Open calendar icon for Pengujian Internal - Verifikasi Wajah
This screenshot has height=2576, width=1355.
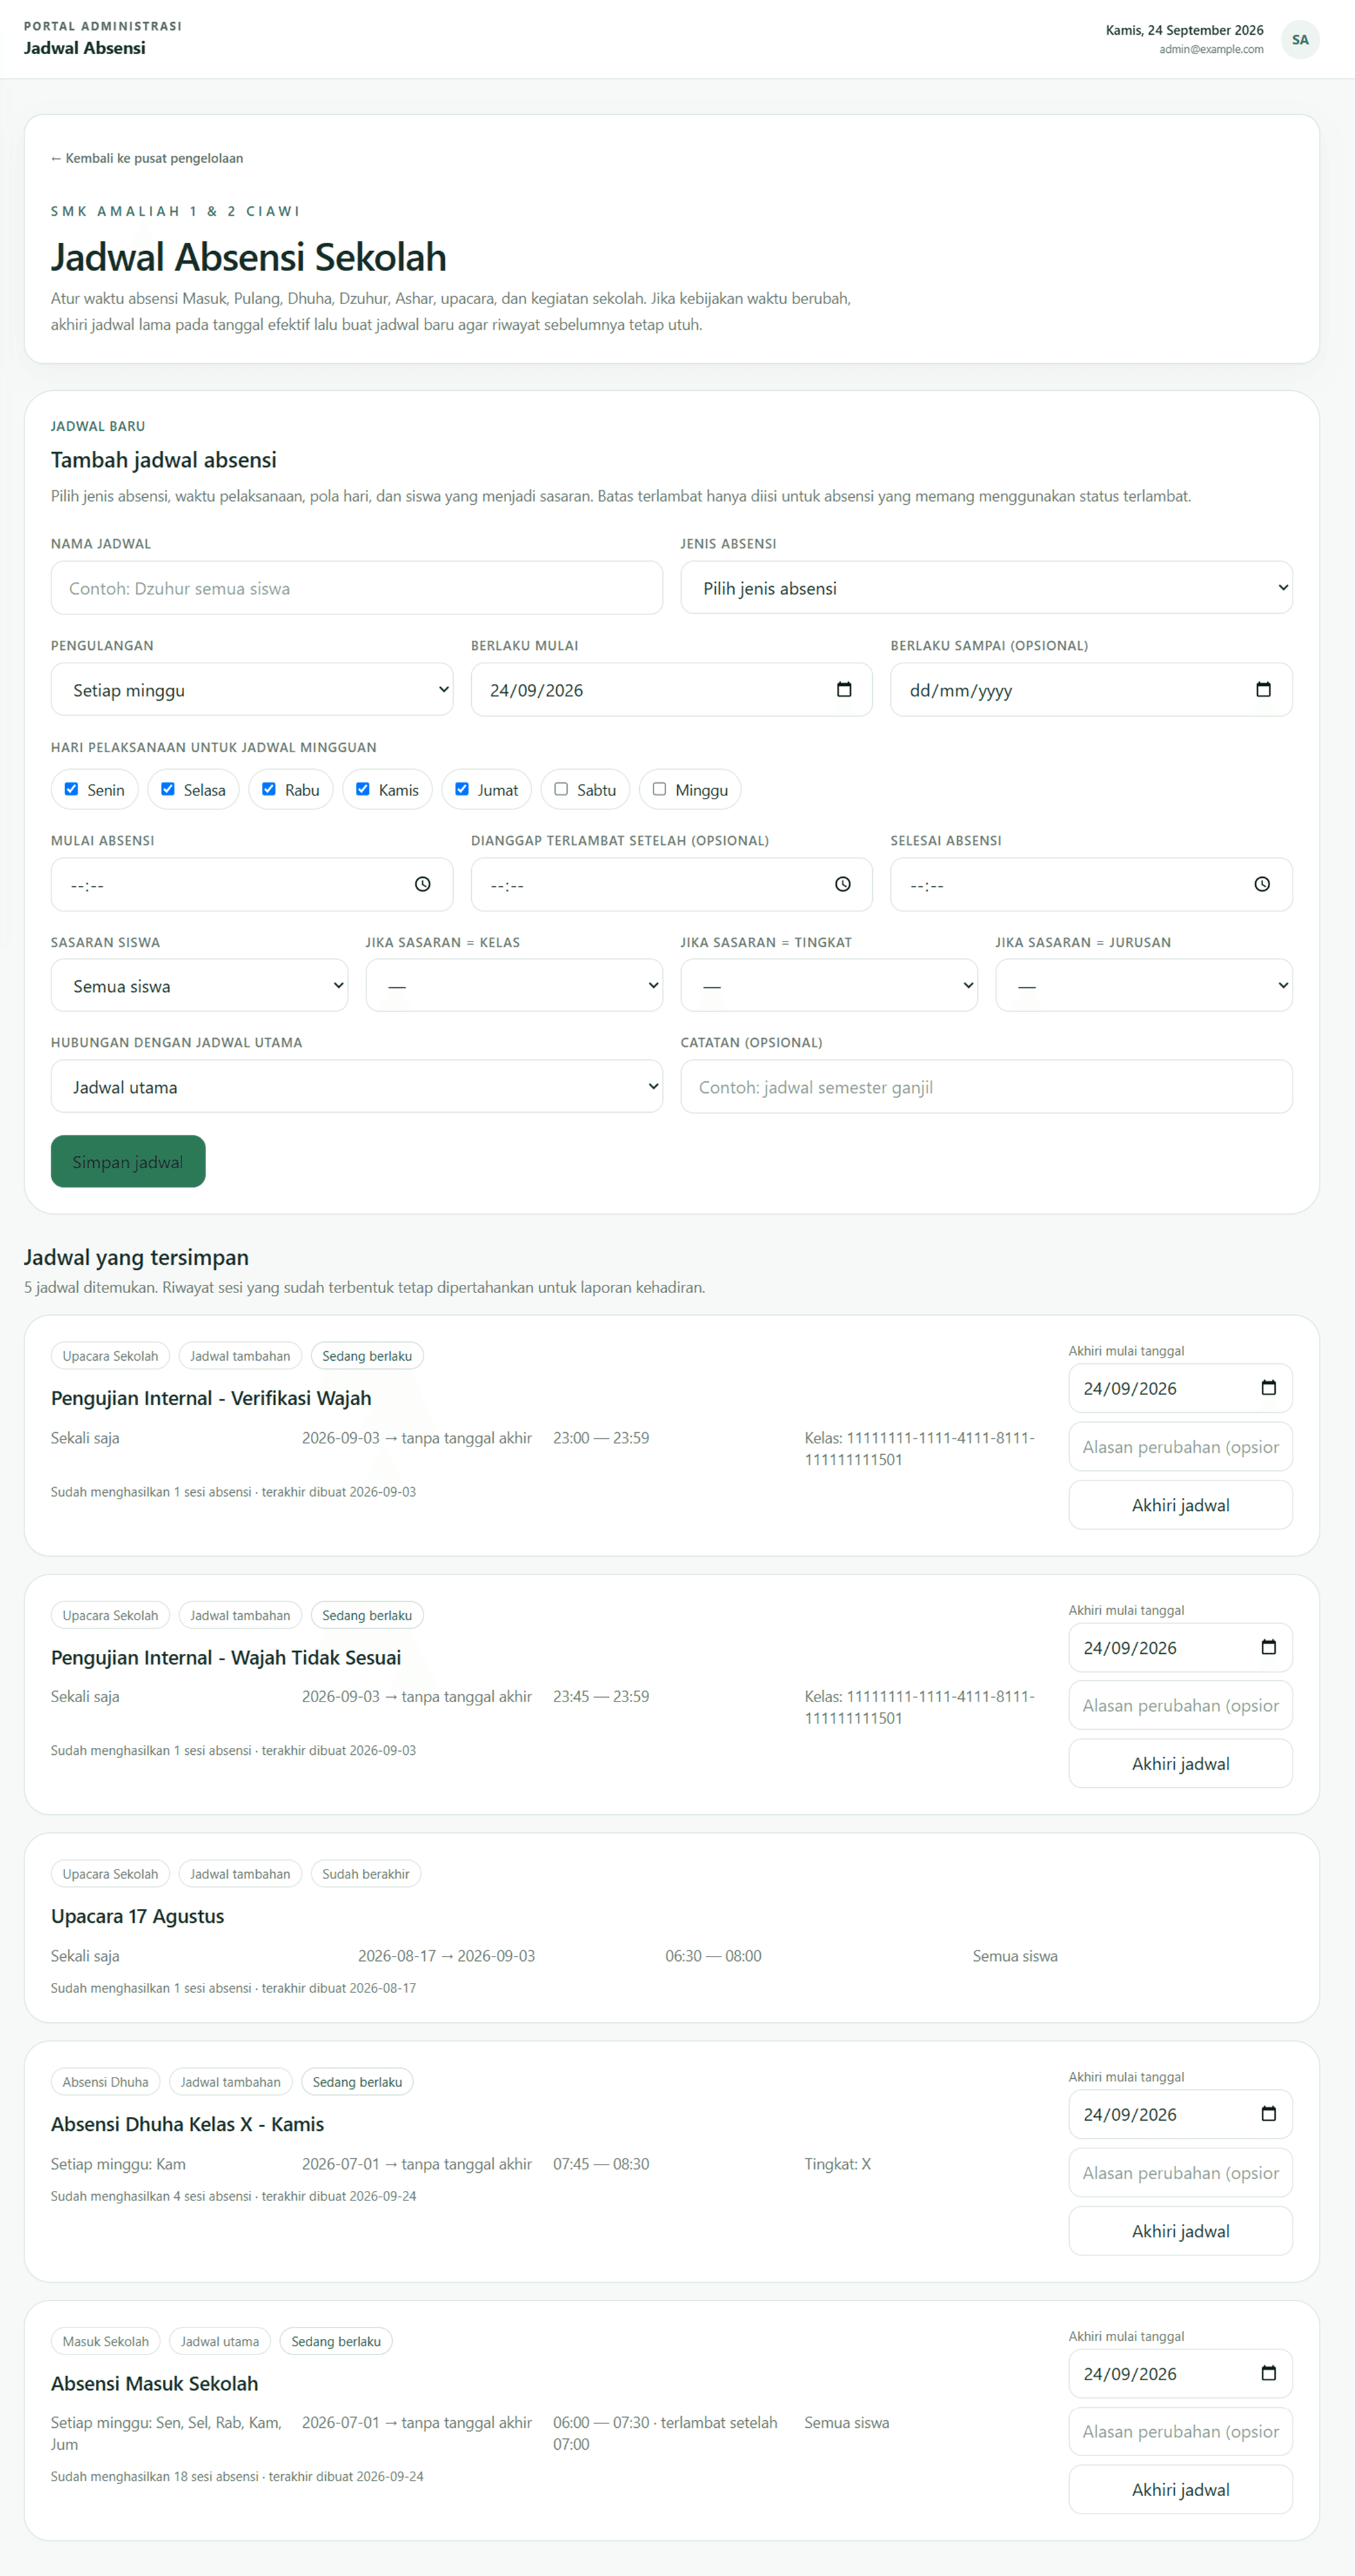coord(1268,1387)
